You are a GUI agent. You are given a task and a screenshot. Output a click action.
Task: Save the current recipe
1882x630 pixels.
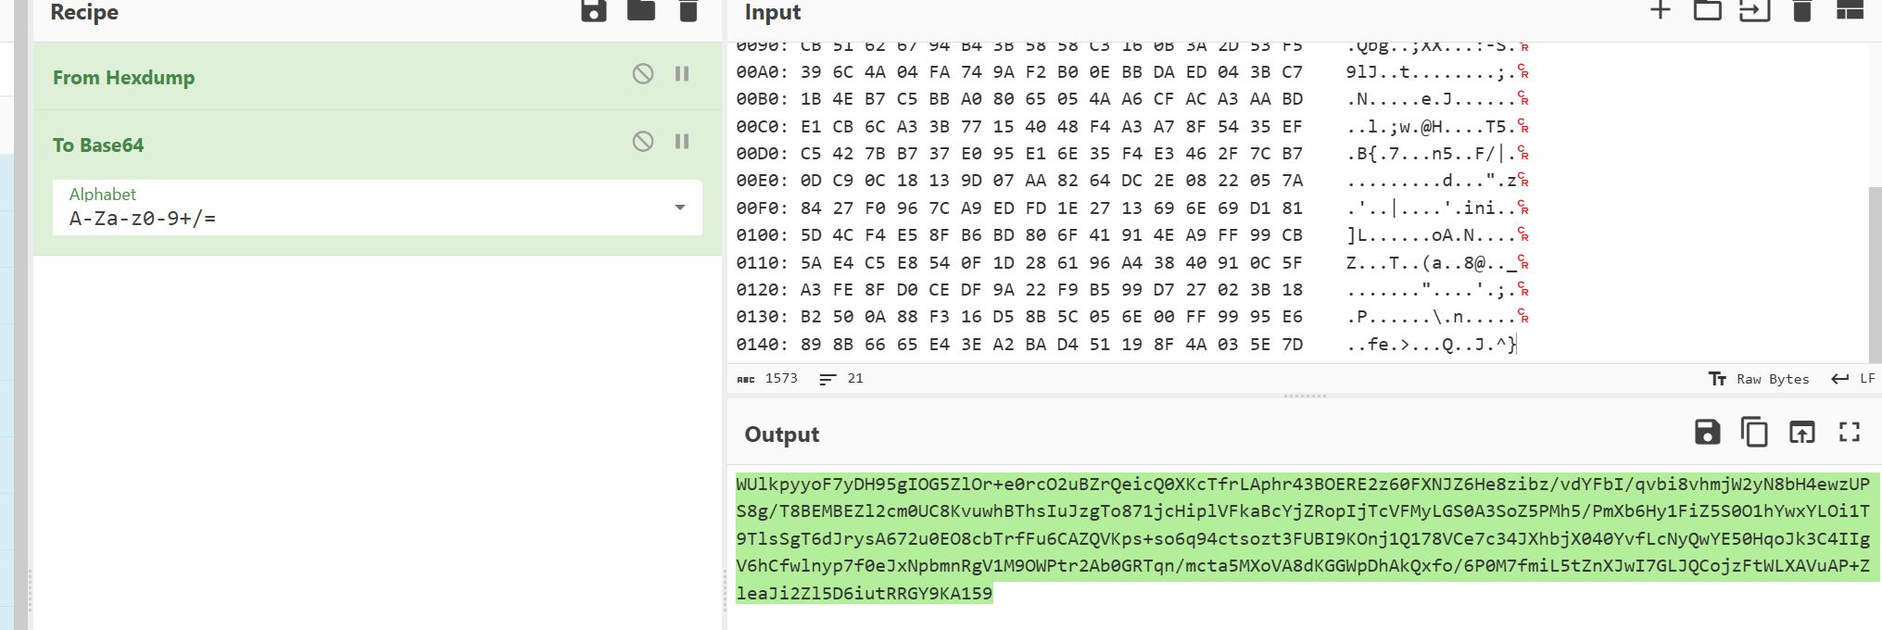(593, 11)
